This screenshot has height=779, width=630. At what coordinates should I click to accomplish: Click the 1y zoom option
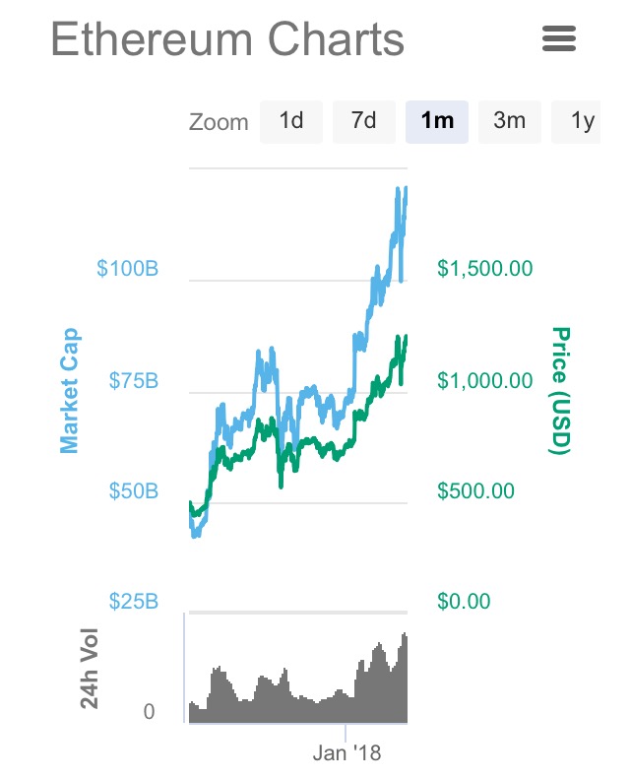tap(583, 121)
